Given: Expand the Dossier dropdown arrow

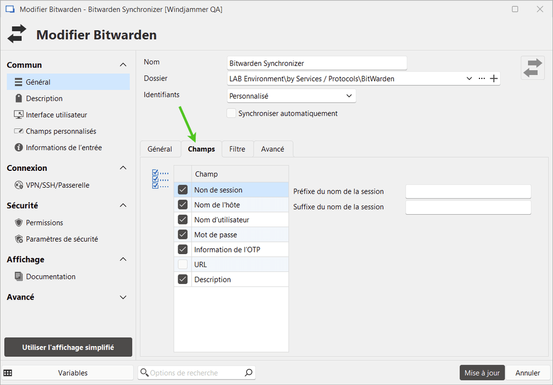Looking at the screenshot, I should click(x=469, y=78).
